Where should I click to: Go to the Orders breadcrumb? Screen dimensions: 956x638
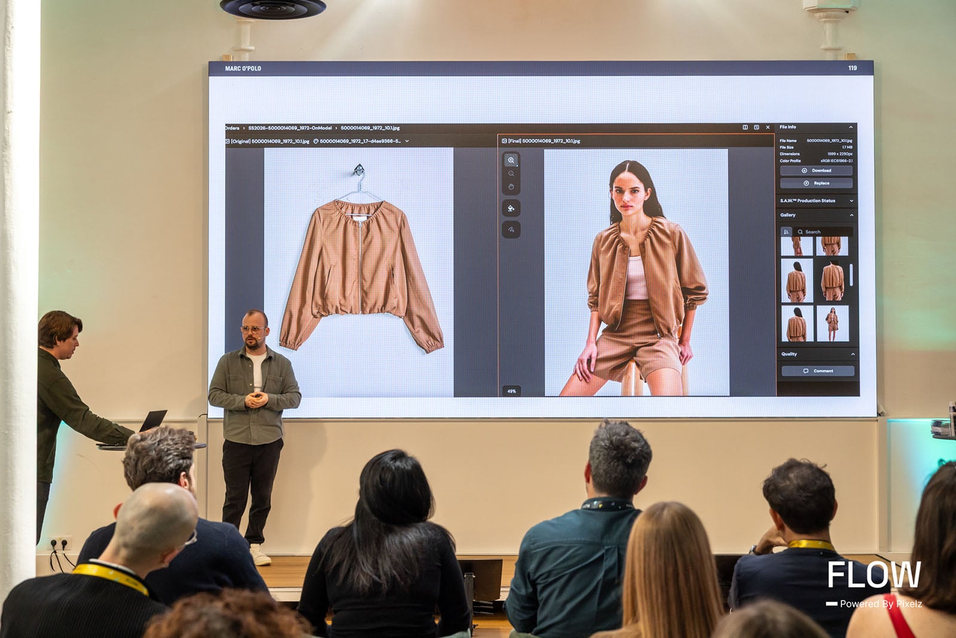(232, 128)
